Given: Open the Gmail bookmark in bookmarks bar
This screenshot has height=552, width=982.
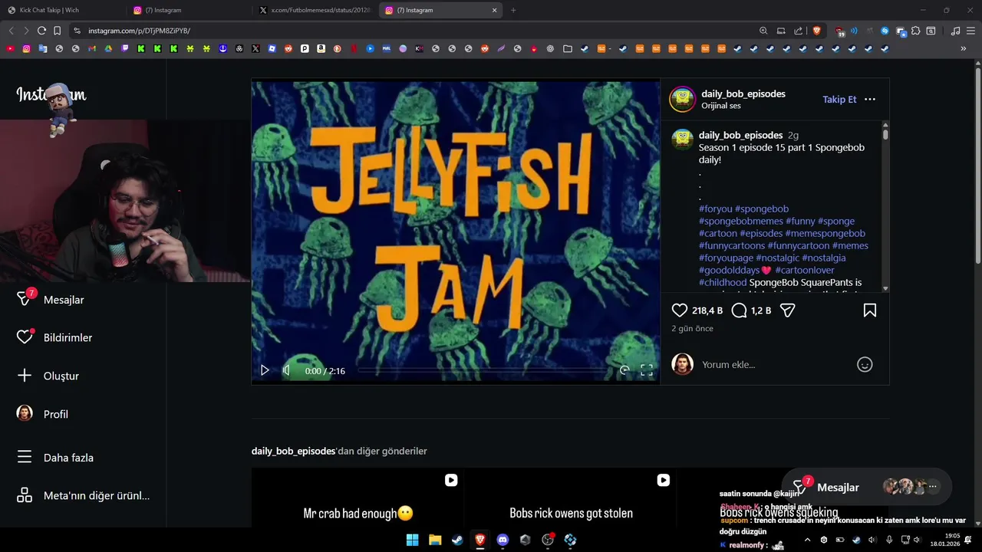Looking at the screenshot, I should 92,48.
